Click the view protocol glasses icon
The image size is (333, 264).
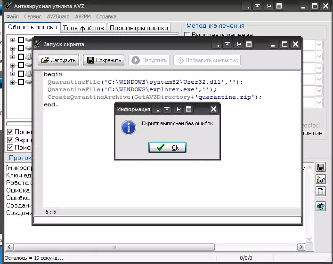321,179
